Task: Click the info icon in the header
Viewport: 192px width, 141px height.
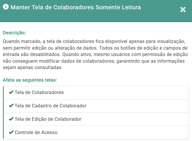Action: 6,7
